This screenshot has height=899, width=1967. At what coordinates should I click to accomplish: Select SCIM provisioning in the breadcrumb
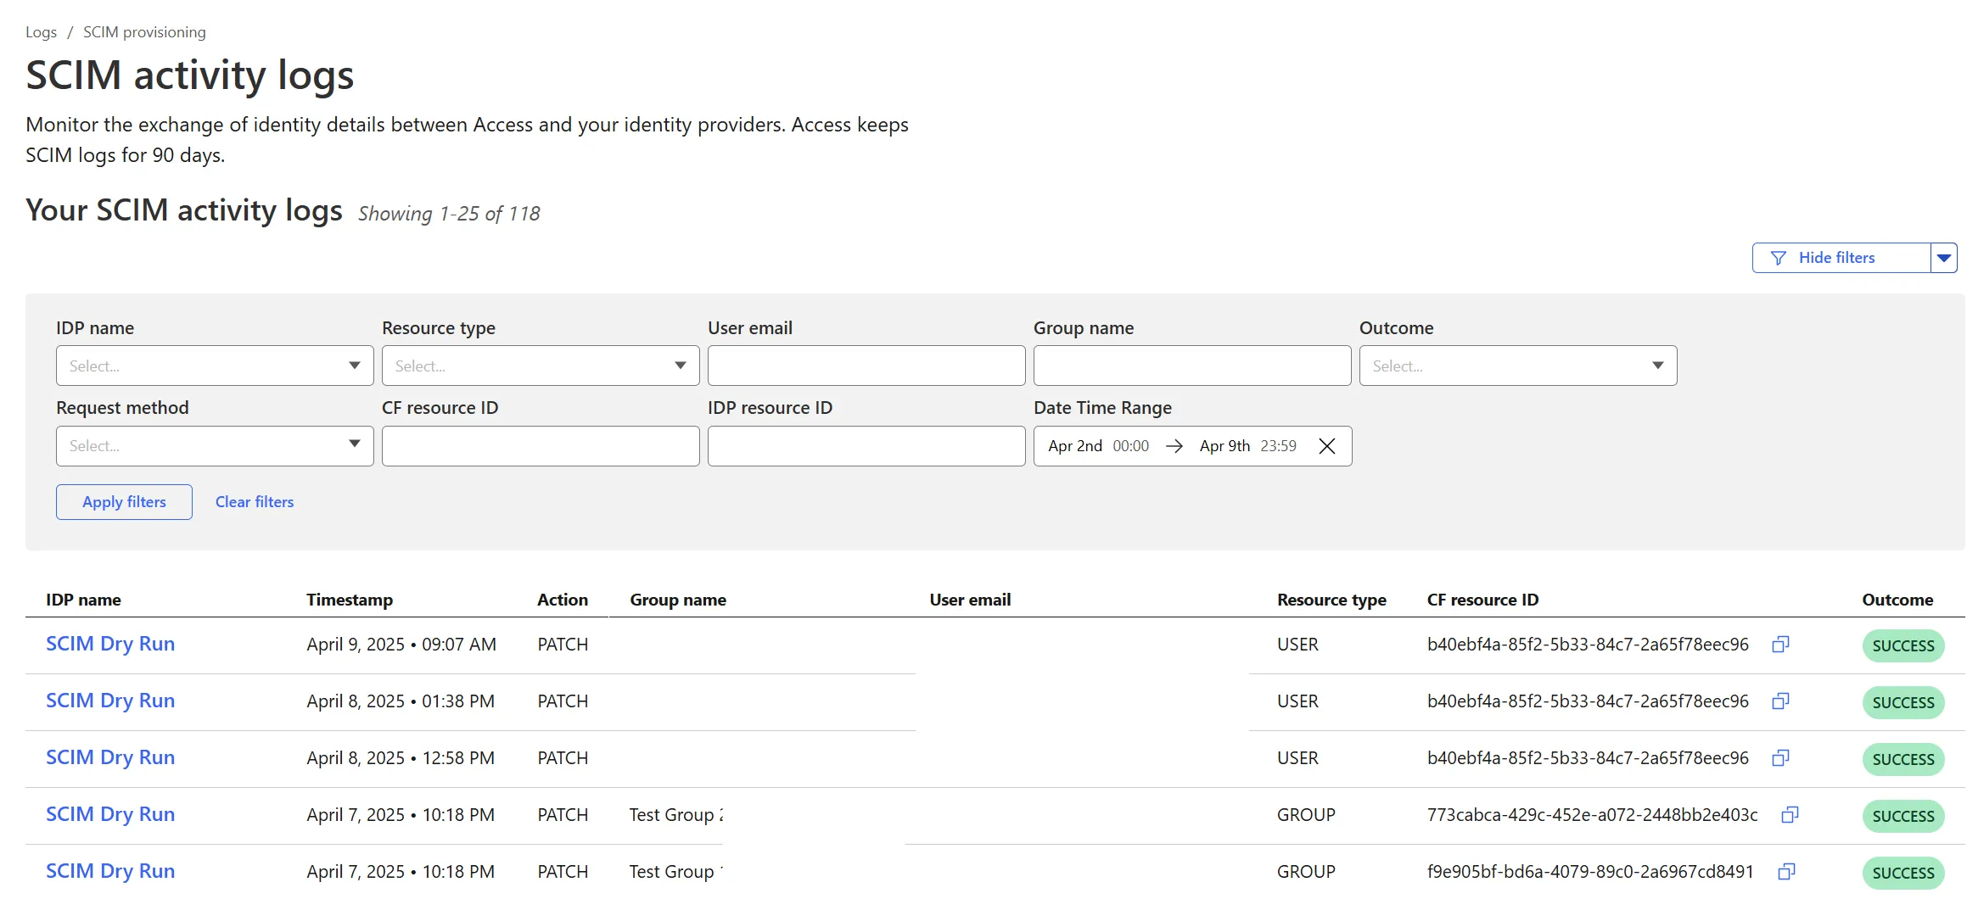(x=143, y=31)
